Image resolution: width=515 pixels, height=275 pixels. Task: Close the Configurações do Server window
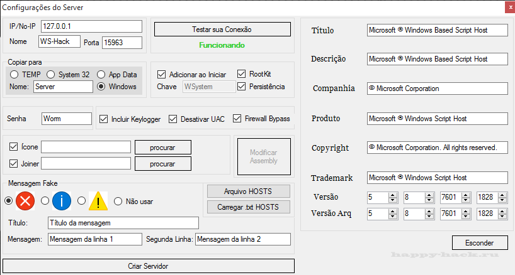510,8
